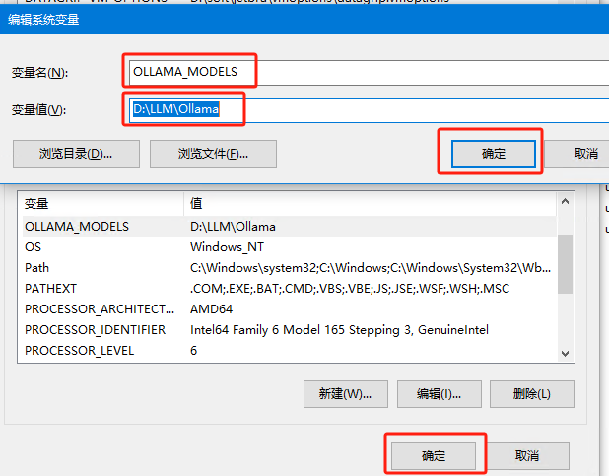
Task: Select the PATHEXT variable row
Action: click(290, 289)
